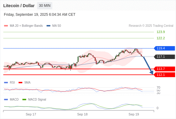Click the RSI blue legend marker

coord(6,82)
